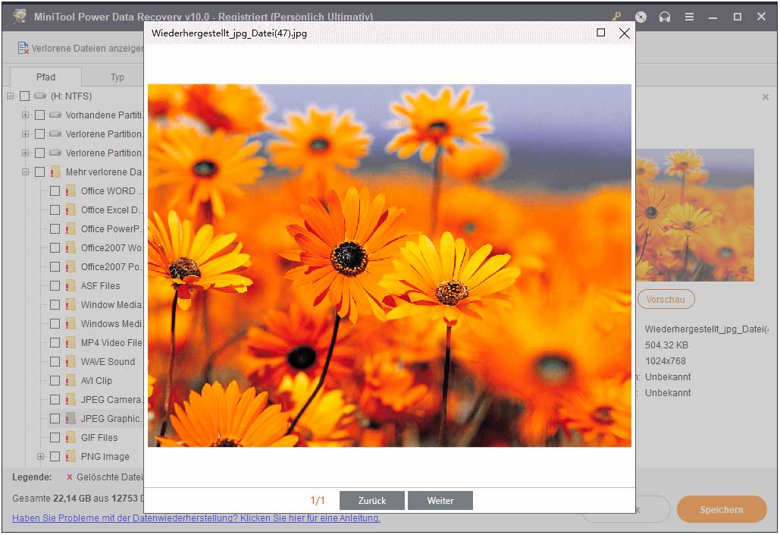Image resolution: width=780 pixels, height=535 pixels.
Task: Select the Pfad tab
Action: (45, 77)
